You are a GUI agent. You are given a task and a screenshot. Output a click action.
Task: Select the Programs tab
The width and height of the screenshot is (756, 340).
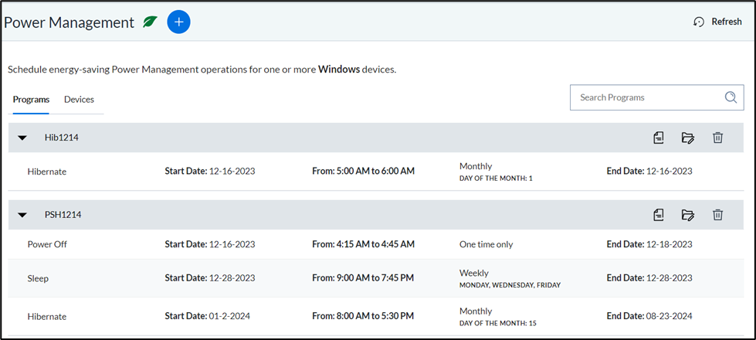pyautogui.click(x=31, y=100)
